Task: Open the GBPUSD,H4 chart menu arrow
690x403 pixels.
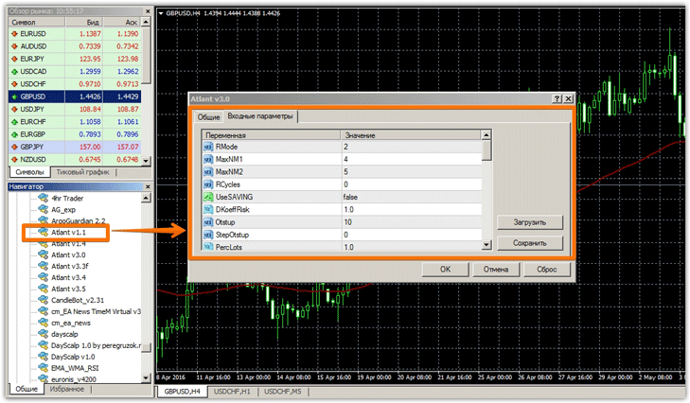Action: click(x=159, y=15)
